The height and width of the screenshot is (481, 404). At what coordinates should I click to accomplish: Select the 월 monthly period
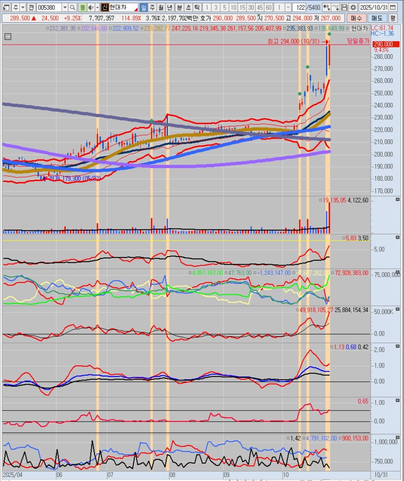click(161, 7)
